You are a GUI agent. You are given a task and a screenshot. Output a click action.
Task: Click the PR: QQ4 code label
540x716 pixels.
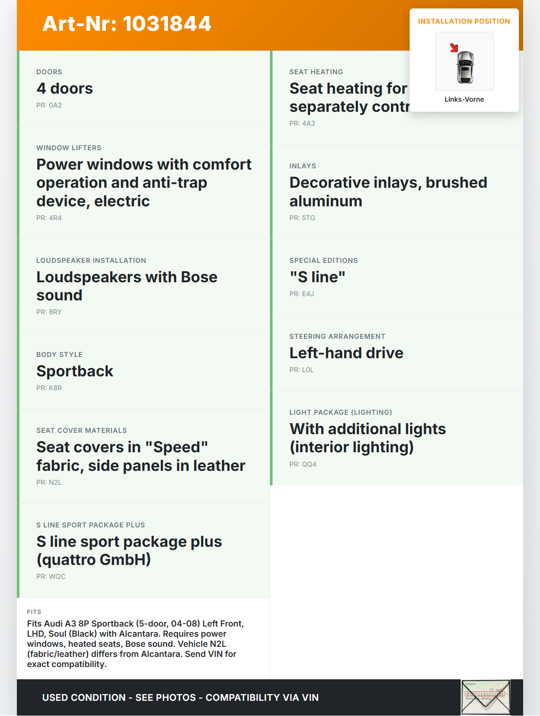[302, 464]
